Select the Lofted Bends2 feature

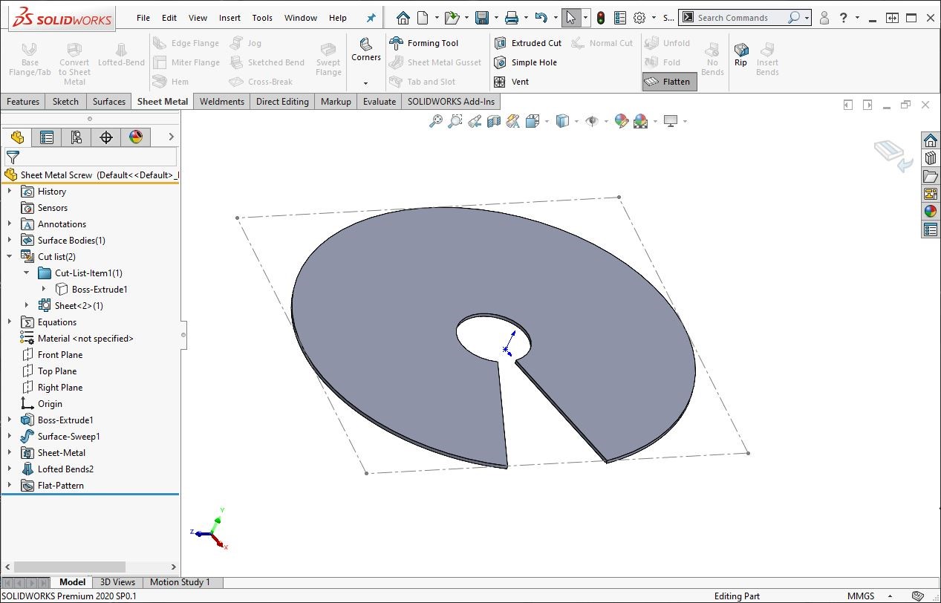[x=65, y=469]
